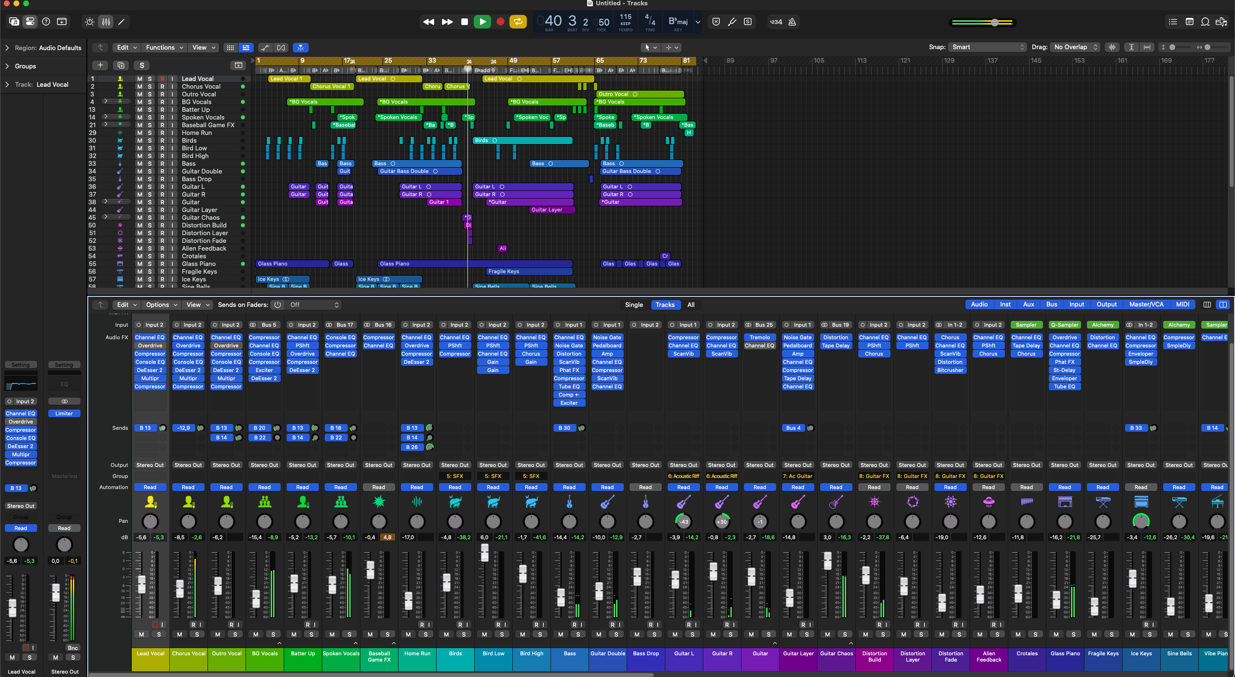Open the Drag No Overlap dropdown
1235x677 pixels.
[1076, 47]
